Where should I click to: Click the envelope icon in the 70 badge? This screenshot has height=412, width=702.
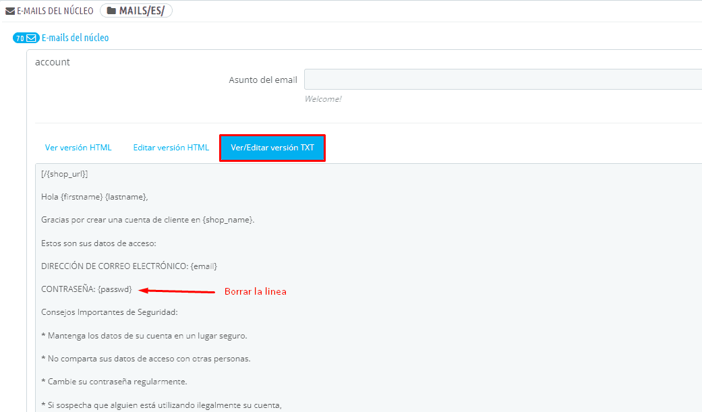[x=31, y=38]
